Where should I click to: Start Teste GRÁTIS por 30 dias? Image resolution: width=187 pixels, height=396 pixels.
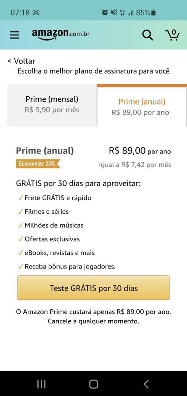pos(93,288)
